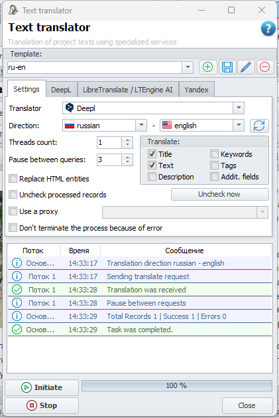This screenshot has width=279, height=418.
Task: Open the english target language dropdown
Action: tap(239, 126)
